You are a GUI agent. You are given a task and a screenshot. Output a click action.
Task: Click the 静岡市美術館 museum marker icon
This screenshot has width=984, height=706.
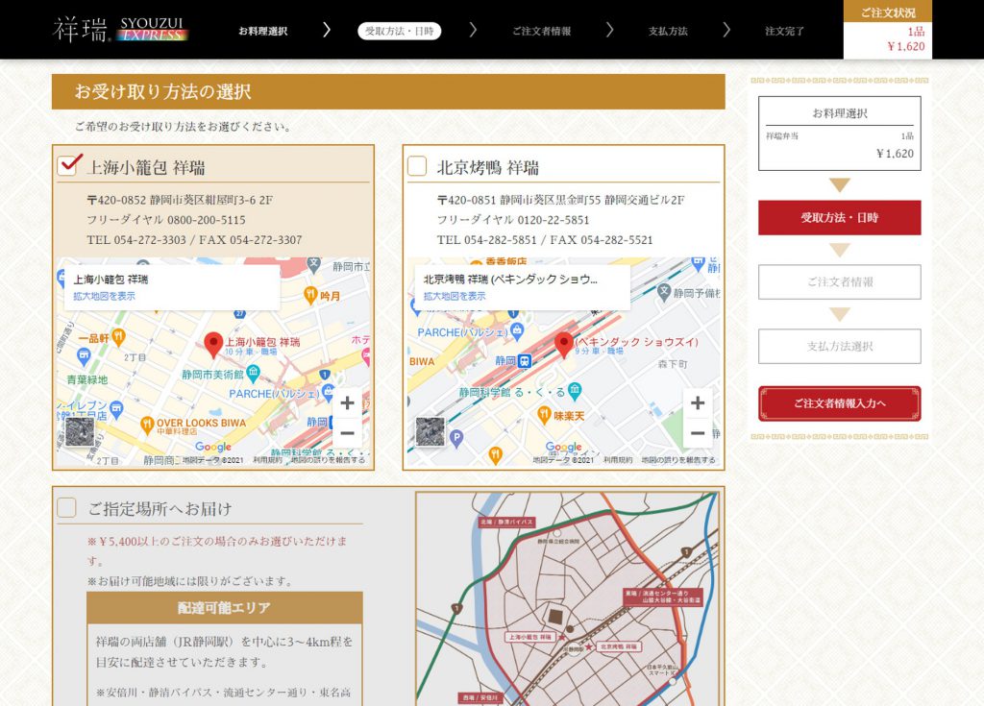click(253, 374)
